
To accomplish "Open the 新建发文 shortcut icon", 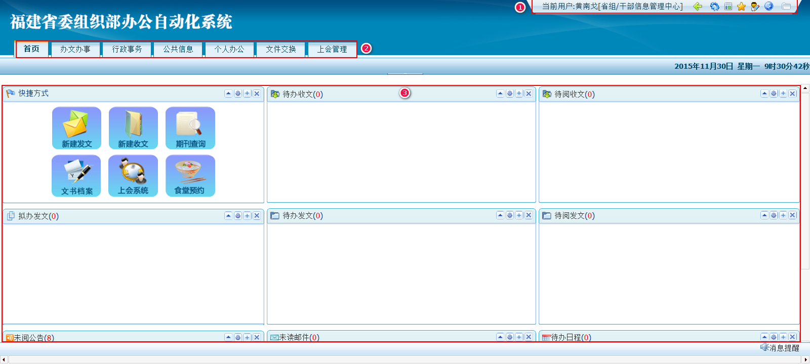I will click(76, 128).
